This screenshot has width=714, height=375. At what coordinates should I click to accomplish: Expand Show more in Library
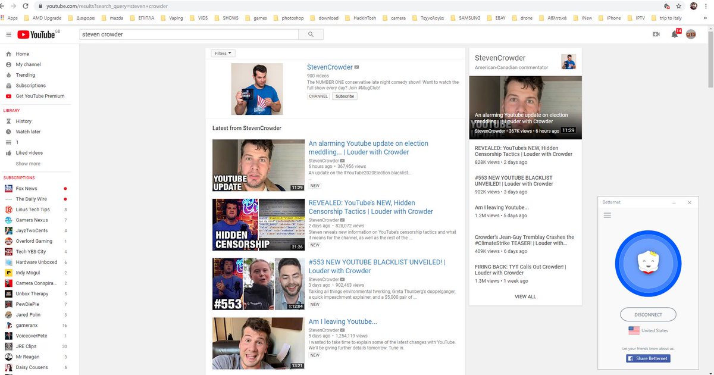tap(28, 164)
